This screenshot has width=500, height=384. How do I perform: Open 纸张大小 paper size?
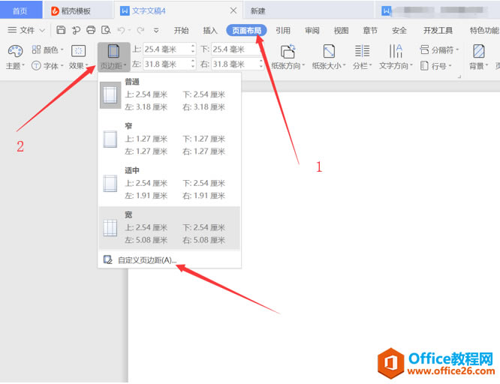(329, 57)
